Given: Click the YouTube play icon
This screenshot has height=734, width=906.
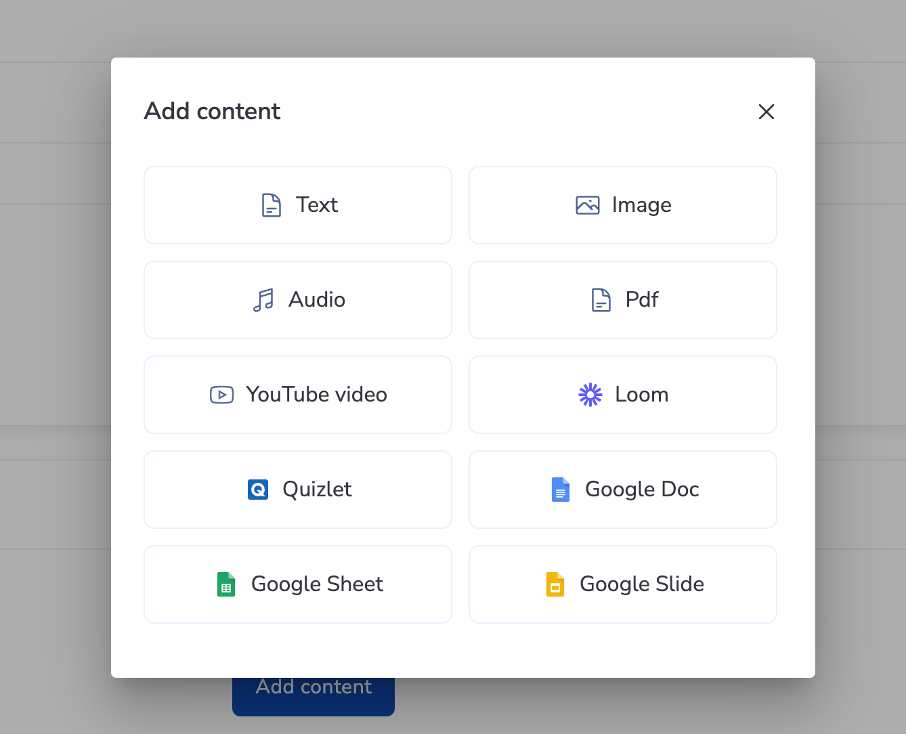Looking at the screenshot, I should pyautogui.click(x=221, y=395).
